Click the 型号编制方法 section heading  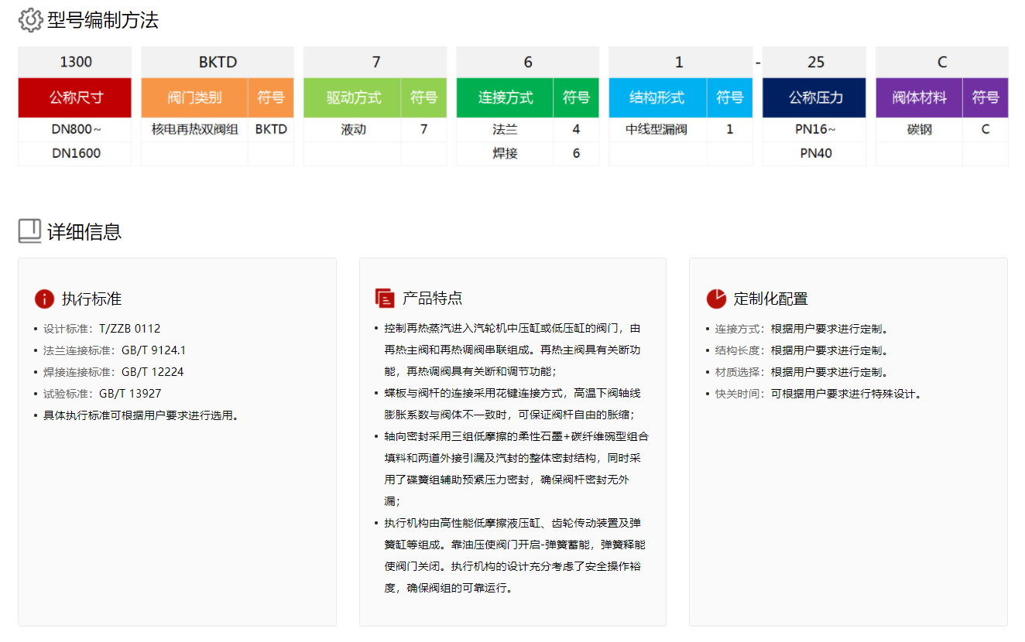coord(103,20)
